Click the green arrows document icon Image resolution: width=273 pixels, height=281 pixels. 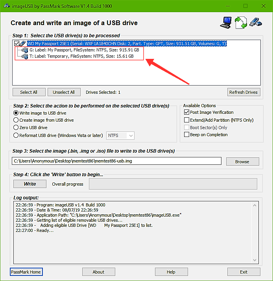pyautogui.click(x=241, y=23)
